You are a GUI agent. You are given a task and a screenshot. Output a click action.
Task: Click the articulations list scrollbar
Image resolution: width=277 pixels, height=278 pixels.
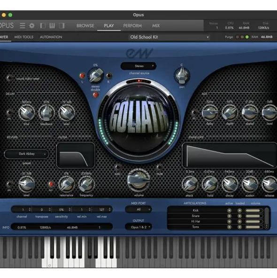tap(267, 218)
